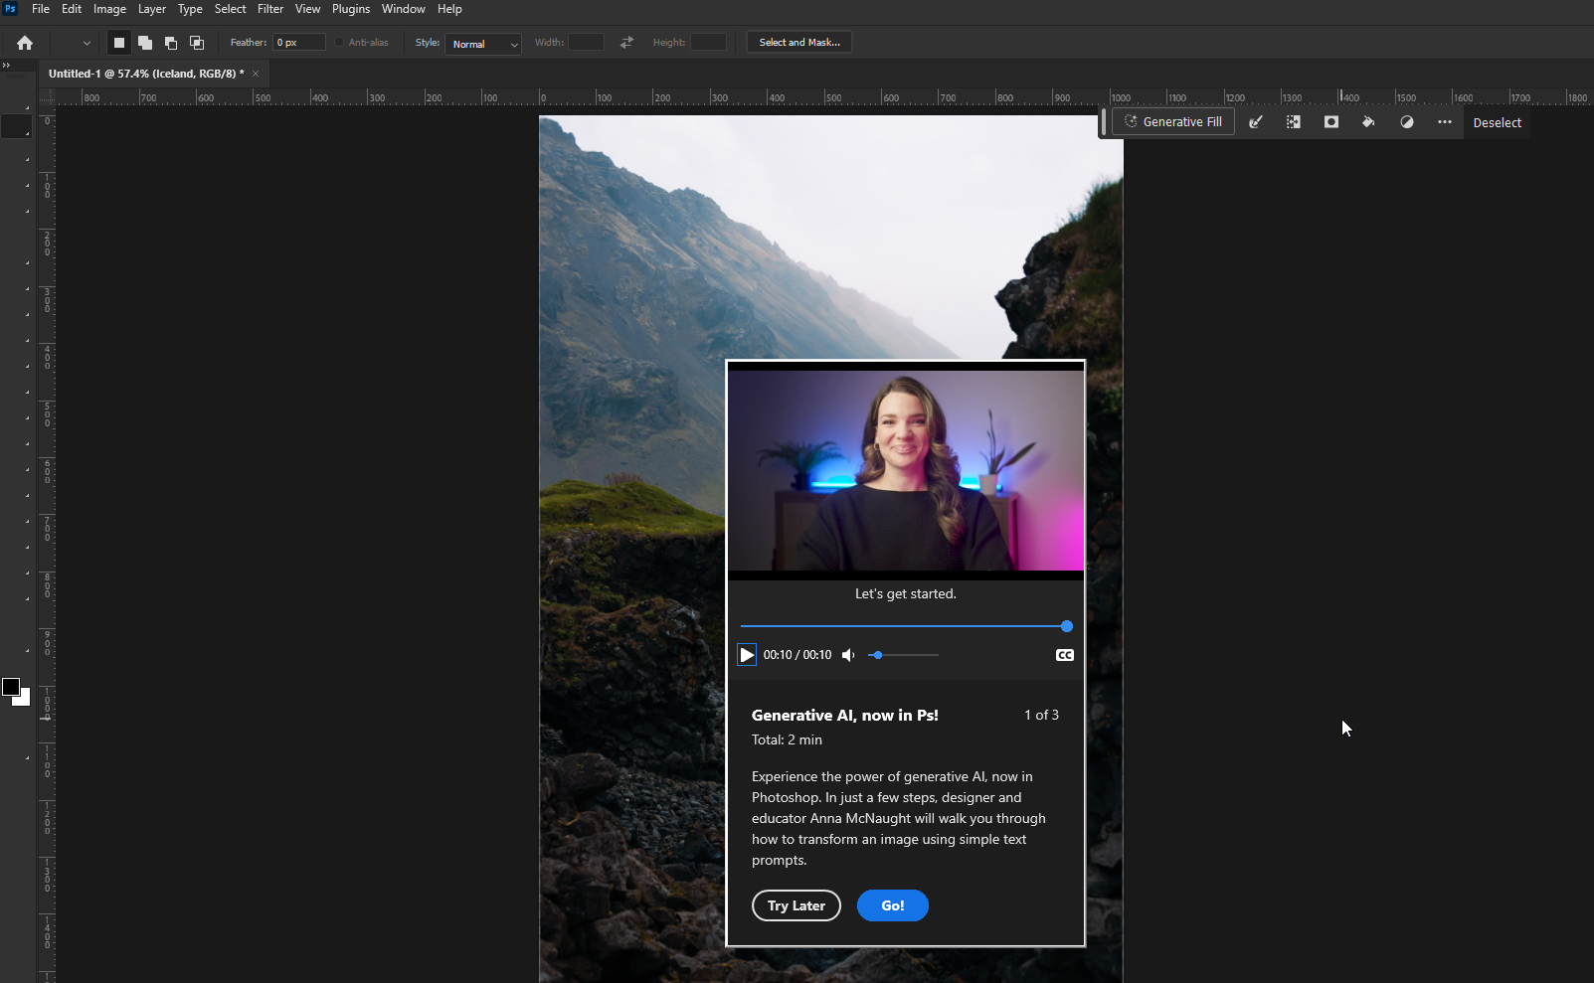Select the brush icon in the contextual taskbar
The image size is (1594, 983).
pos(1255,121)
